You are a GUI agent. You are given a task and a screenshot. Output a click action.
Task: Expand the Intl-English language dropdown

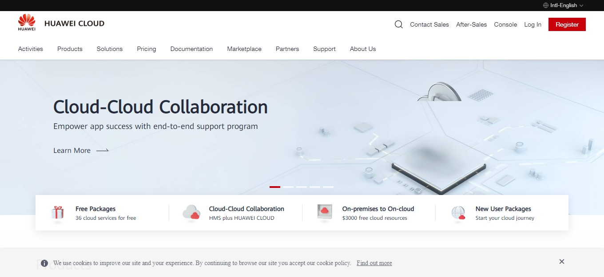click(563, 5)
